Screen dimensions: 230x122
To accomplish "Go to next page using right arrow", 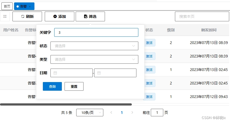I will click(x=132, y=113).
